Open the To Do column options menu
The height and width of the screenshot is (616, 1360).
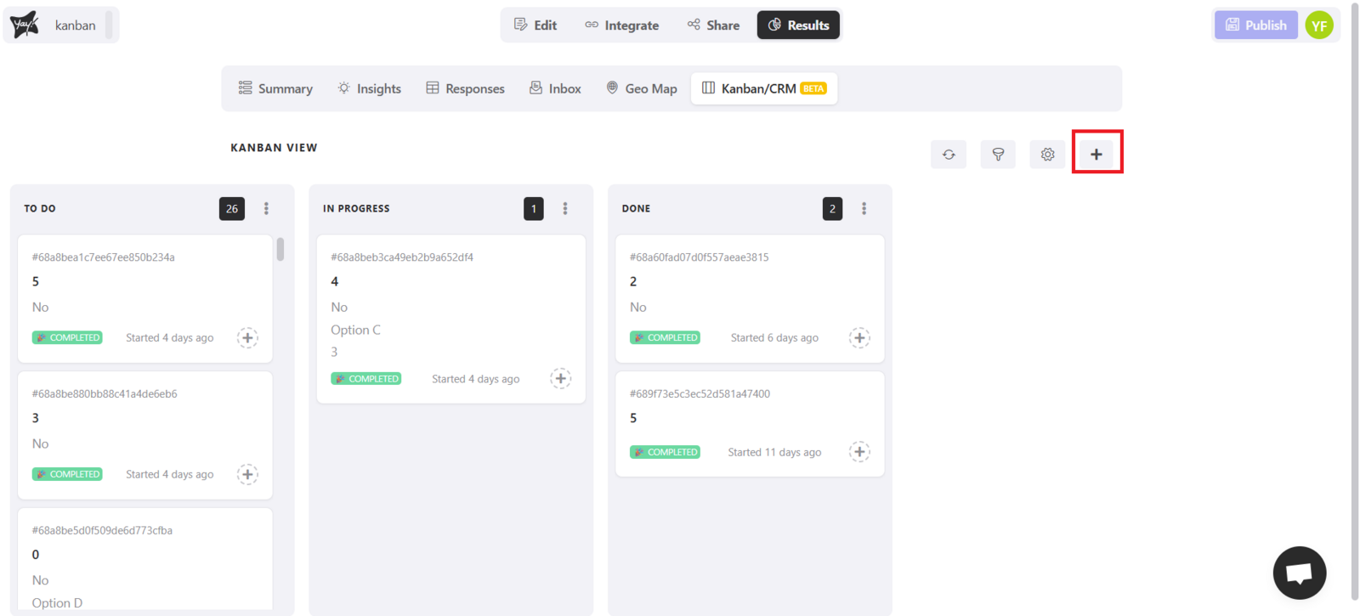tap(266, 209)
